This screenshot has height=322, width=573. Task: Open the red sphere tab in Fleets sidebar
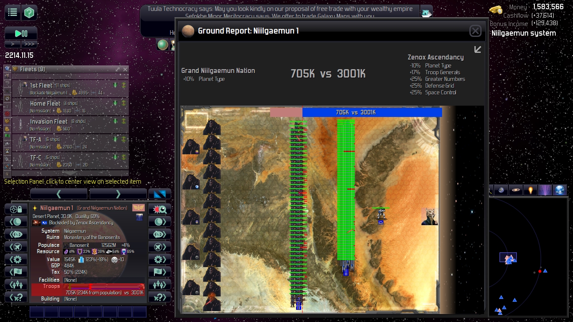7,113
